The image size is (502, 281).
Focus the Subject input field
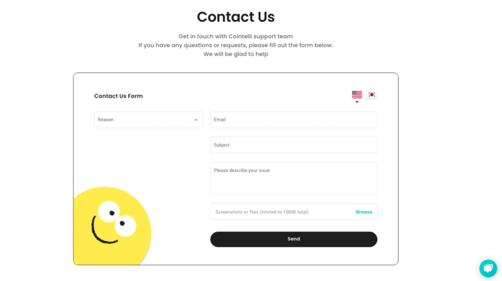[x=294, y=145]
